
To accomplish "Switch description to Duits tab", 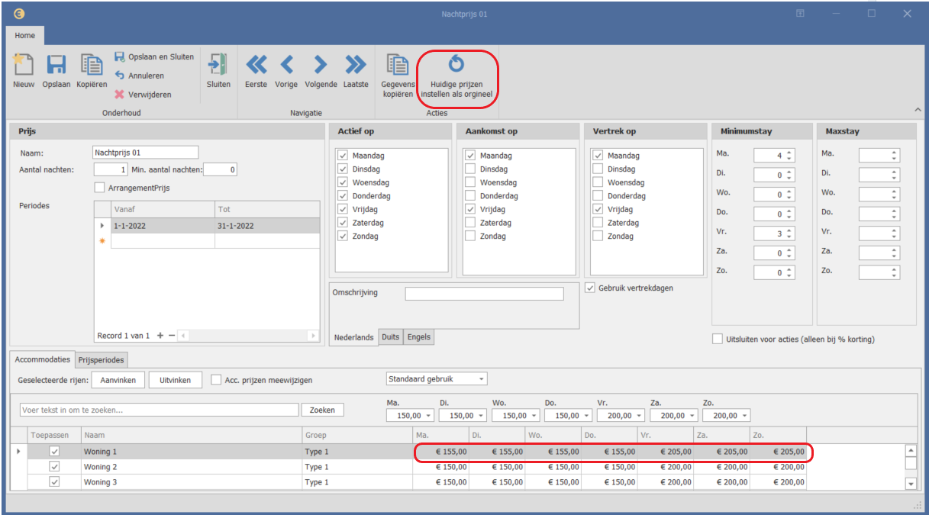I will 390,337.
